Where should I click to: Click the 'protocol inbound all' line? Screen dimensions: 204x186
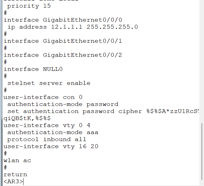[47, 139]
